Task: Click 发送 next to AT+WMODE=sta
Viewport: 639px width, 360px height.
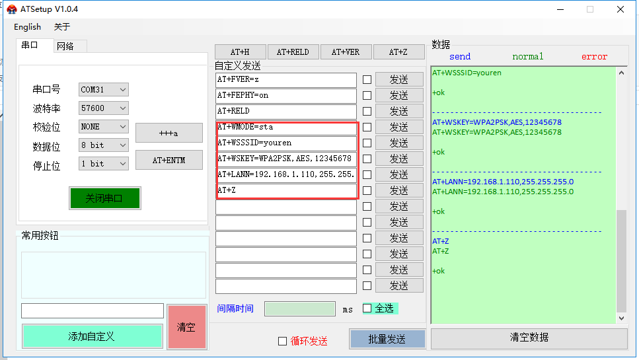Action: (398, 127)
